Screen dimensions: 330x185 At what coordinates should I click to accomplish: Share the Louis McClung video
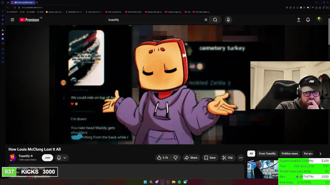click(x=191, y=158)
